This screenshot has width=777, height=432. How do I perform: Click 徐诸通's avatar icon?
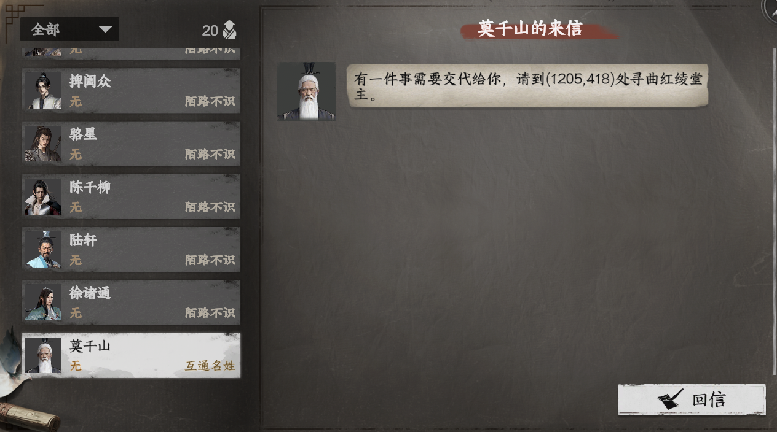[43, 303]
